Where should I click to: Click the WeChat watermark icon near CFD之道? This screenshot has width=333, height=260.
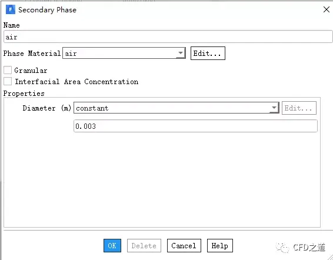click(x=282, y=248)
